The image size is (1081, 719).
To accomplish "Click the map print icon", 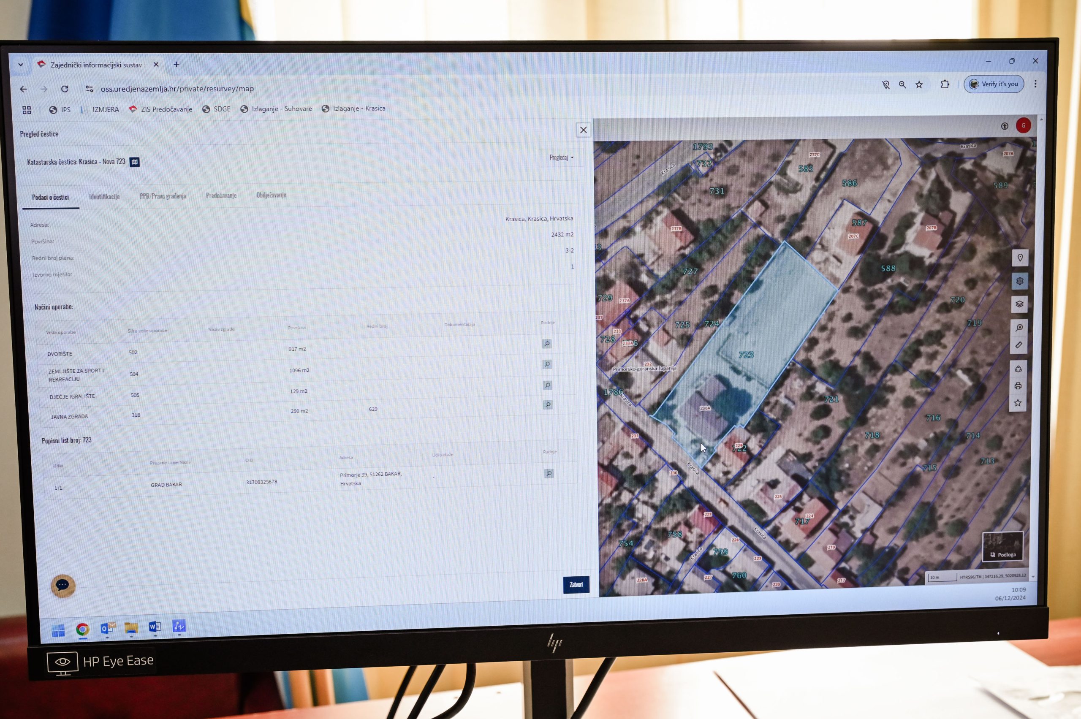I will coord(1018,386).
